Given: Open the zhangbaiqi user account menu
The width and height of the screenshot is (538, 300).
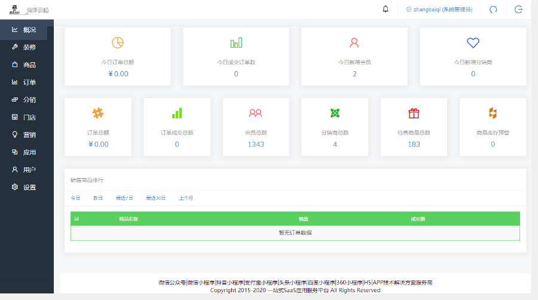Looking at the screenshot, I should coord(439,10).
